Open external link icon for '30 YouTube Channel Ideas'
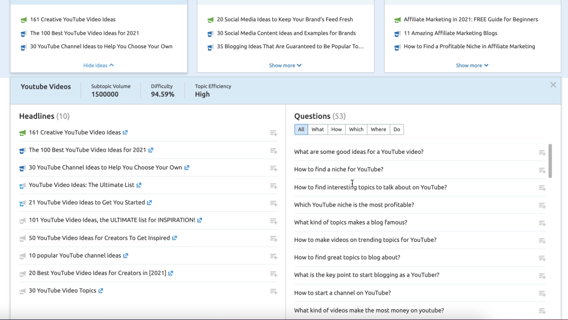Viewport: 568px width, 320px height. (x=187, y=167)
